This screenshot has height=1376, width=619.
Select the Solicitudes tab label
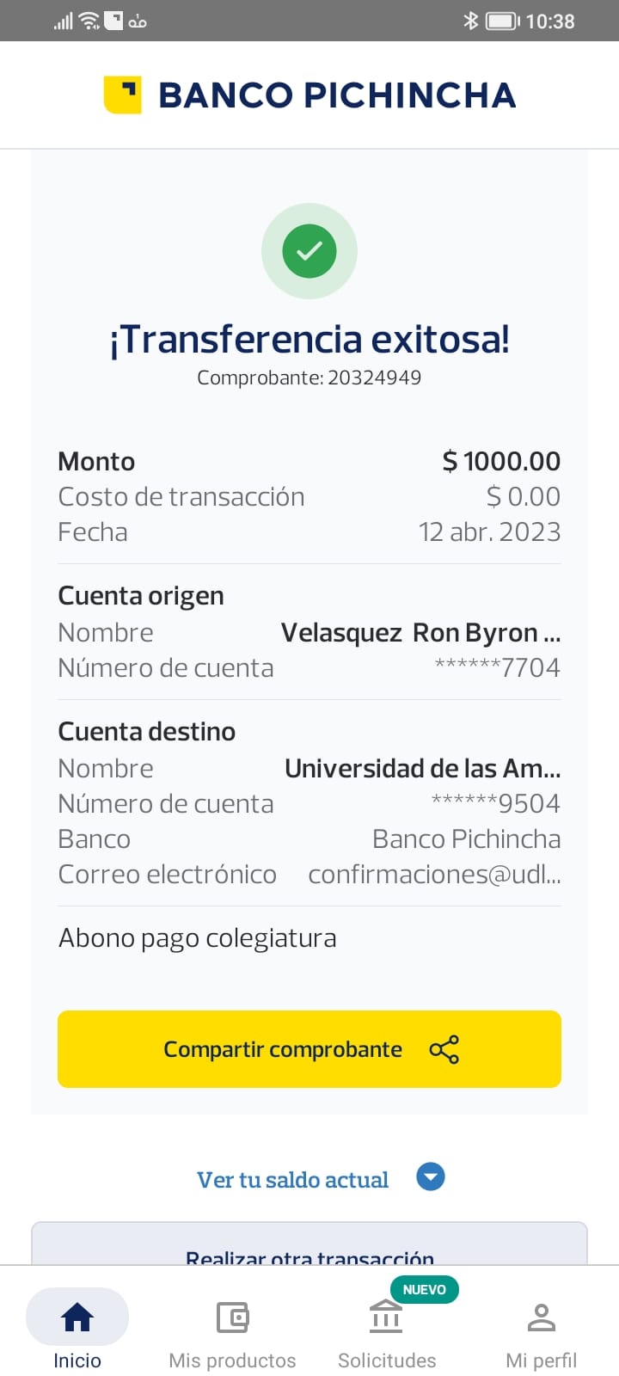pyautogui.click(x=386, y=1361)
